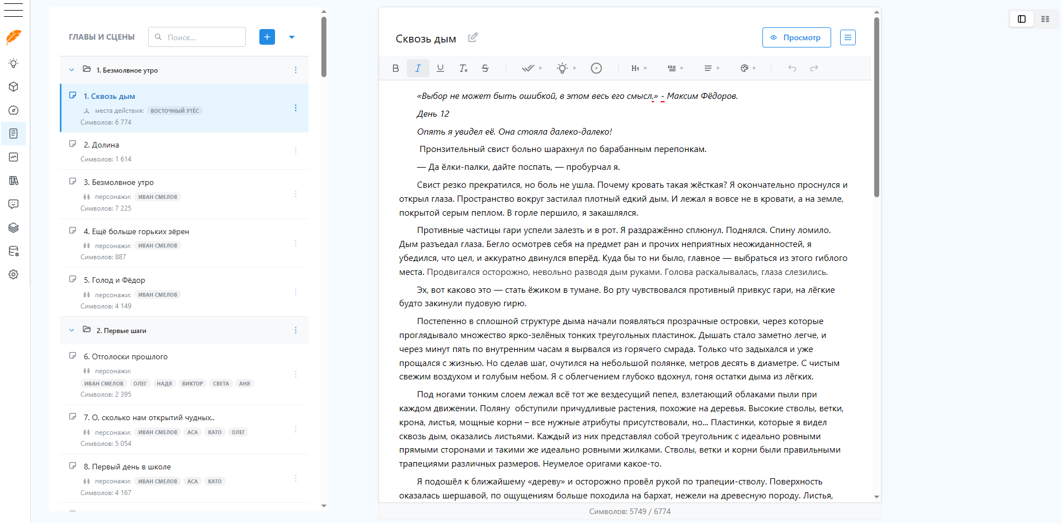Image resolution: width=1062 pixels, height=523 pixels.
Task: Undo the last edit
Action: pyautogui.click(x=792, y=68)
